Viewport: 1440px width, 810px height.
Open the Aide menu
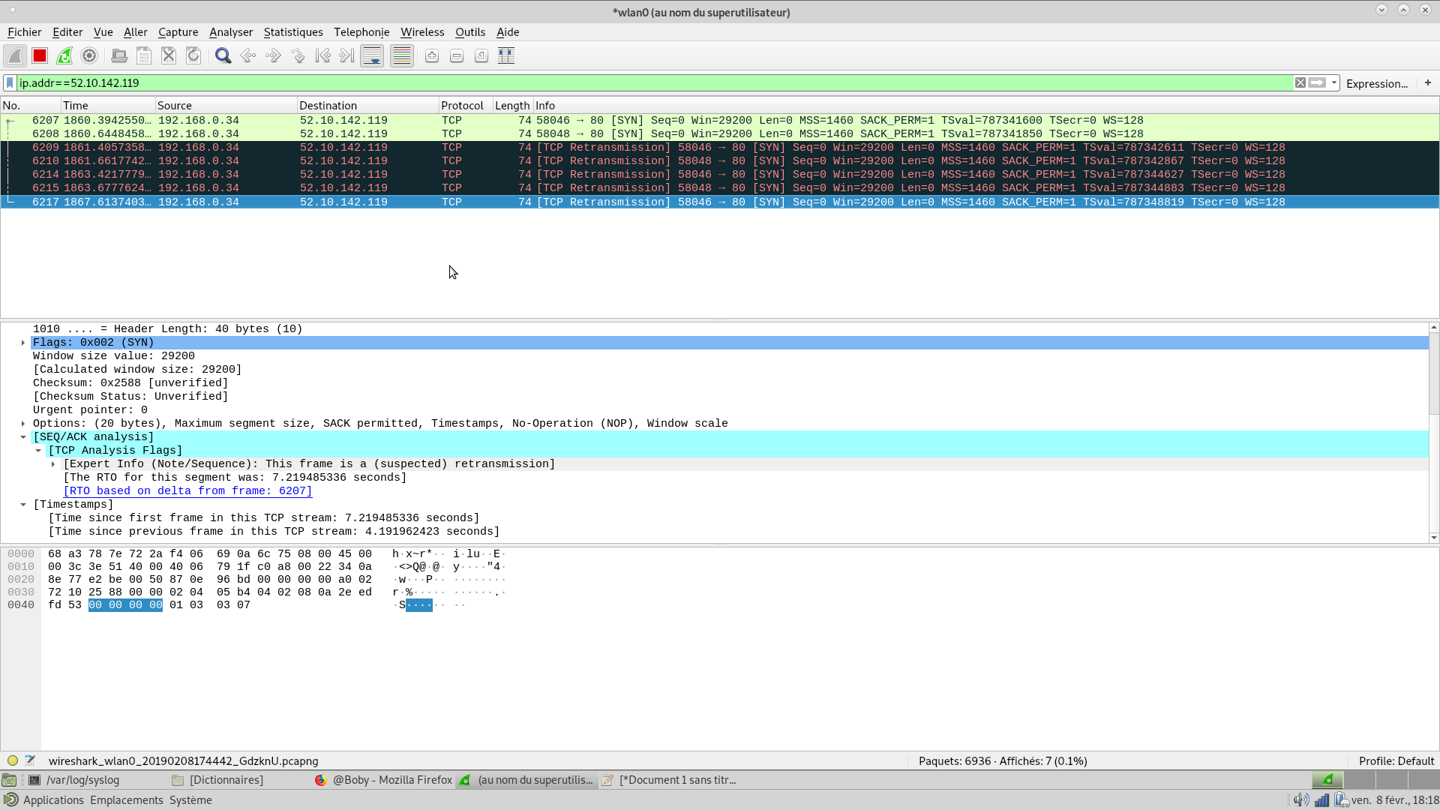tap(508, 31)
